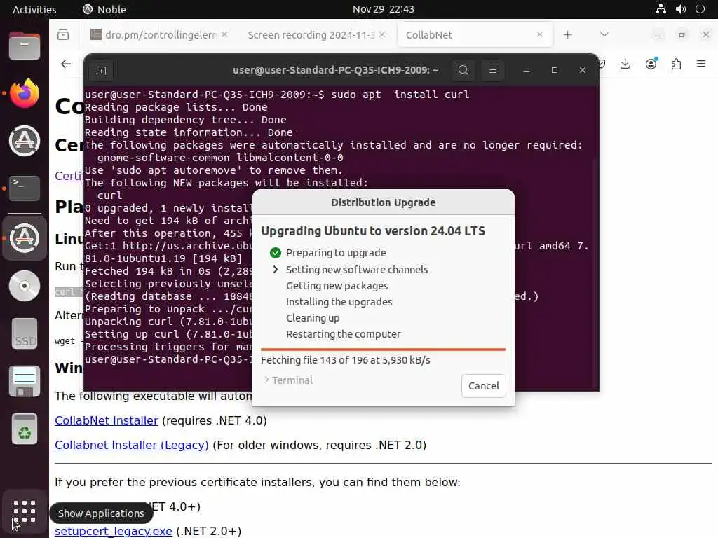Open the Files manager in the dock
Screen dimensions: 718x538
pyautogui.click(x=25, y=46)
